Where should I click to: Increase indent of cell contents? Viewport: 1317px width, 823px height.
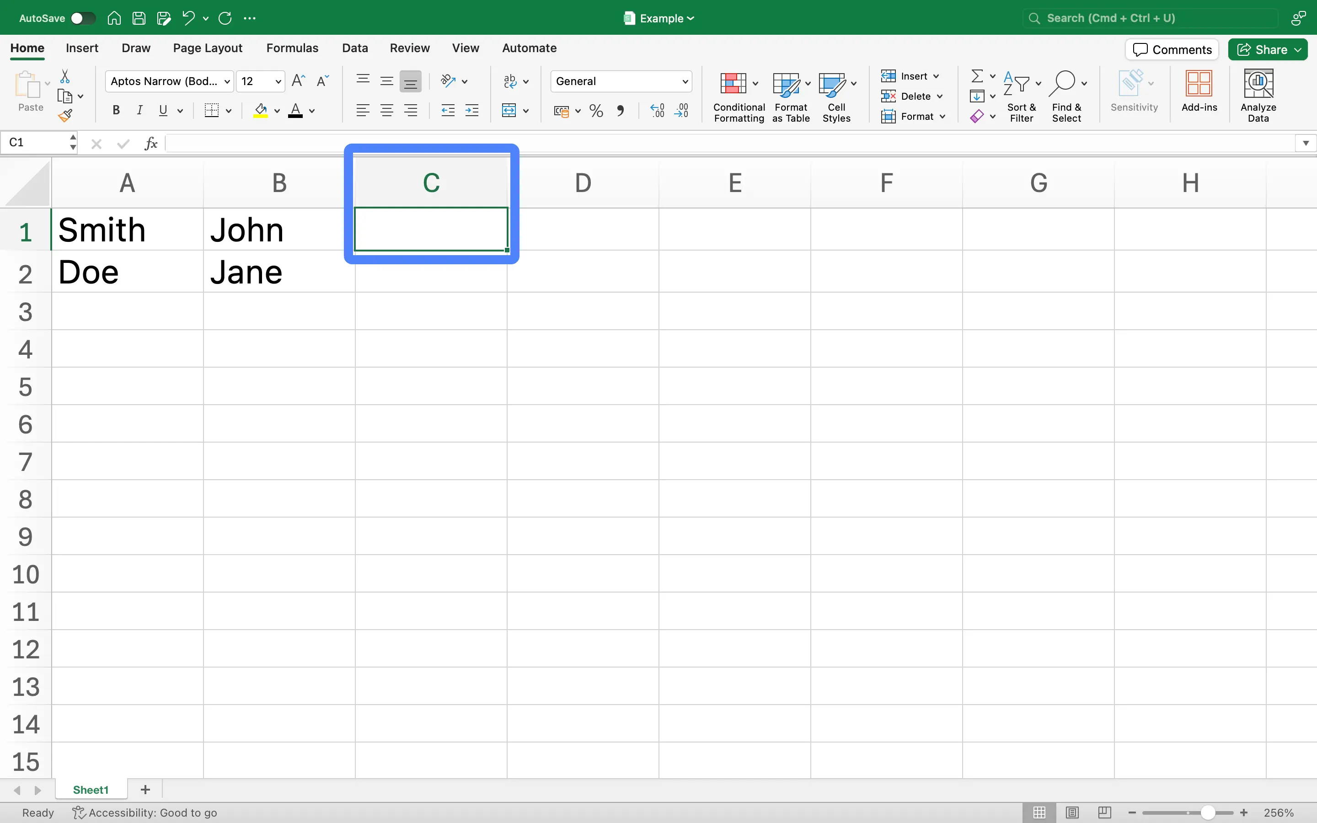[472, 111]
